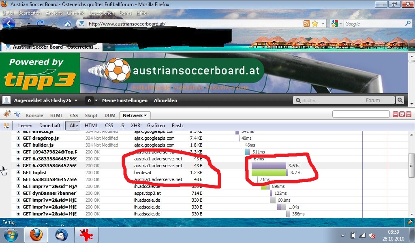This screenshot has width=415, height=243.
Task: Click the Firebug bug icon
Action: tap(7, 114)
